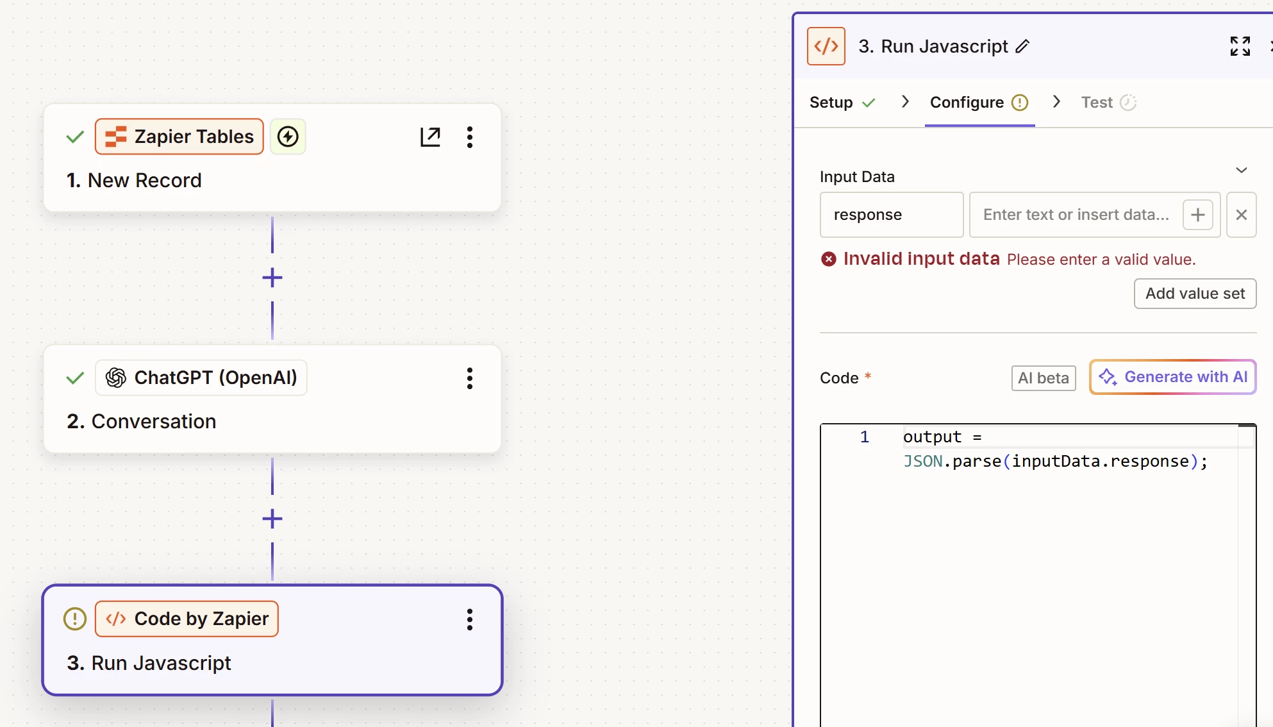The width and height of the screenshot is (1273, 727).
Task: Collapse the Input Data section chevron
Action: point(1242,170)
